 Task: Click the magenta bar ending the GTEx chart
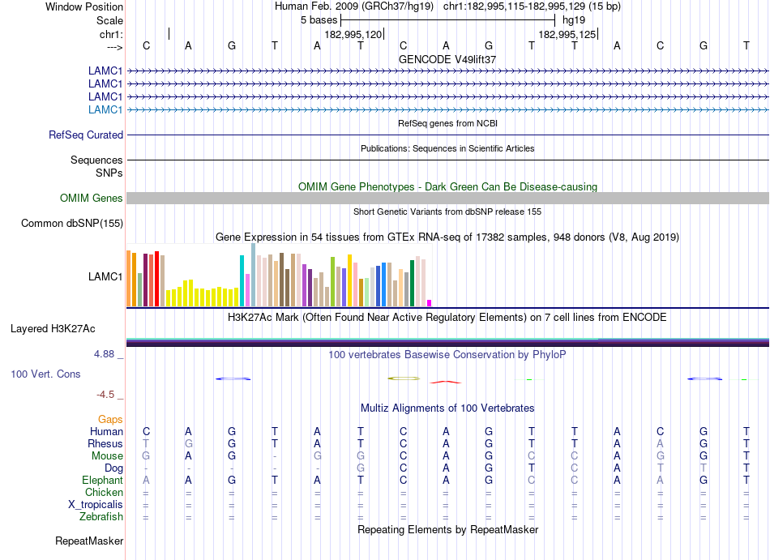[430, 303]
